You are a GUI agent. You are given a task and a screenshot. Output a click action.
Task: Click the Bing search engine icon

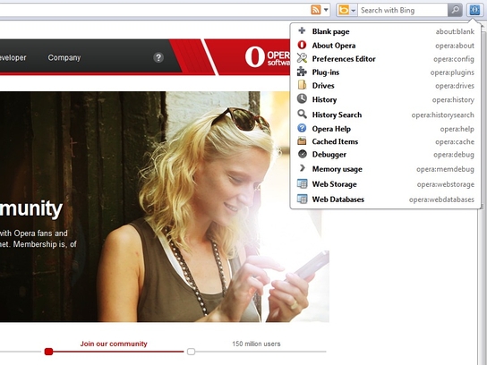(x=344, y=10)
